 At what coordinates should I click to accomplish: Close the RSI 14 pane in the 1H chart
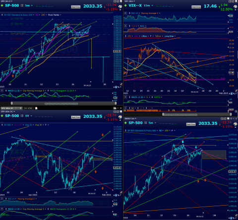pos(2,199)
